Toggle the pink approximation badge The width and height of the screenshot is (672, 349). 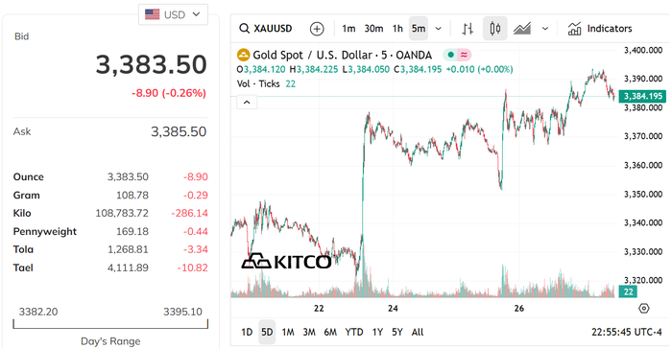point(464,55)
